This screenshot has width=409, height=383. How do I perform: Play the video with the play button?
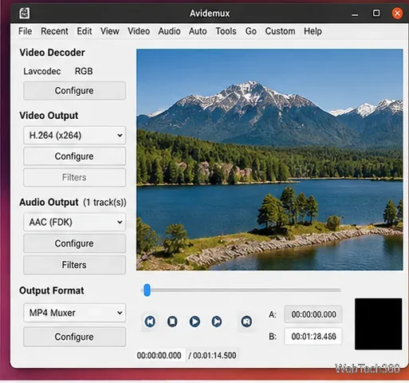195,322
